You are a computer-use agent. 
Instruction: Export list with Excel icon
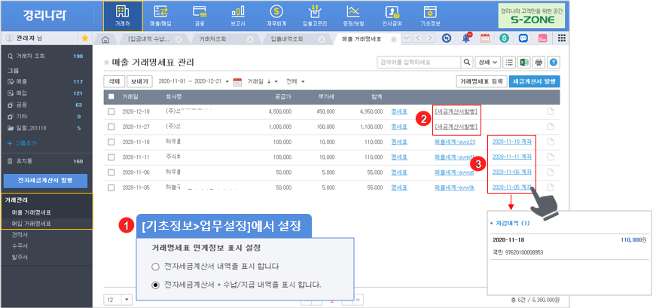point(523,63)
